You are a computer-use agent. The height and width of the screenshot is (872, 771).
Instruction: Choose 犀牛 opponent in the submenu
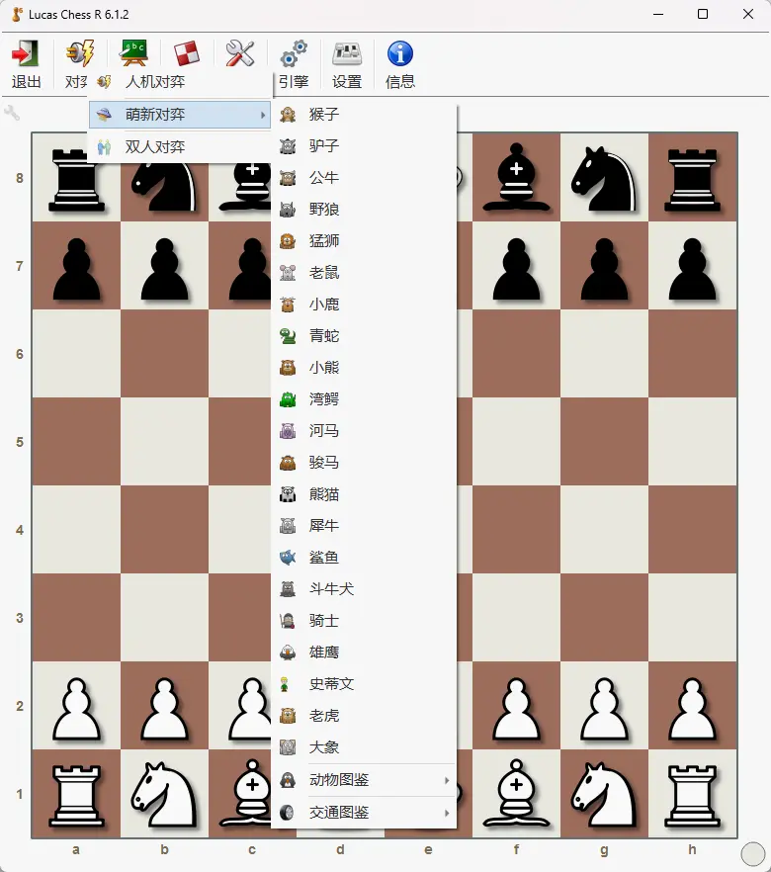(364, 526)
